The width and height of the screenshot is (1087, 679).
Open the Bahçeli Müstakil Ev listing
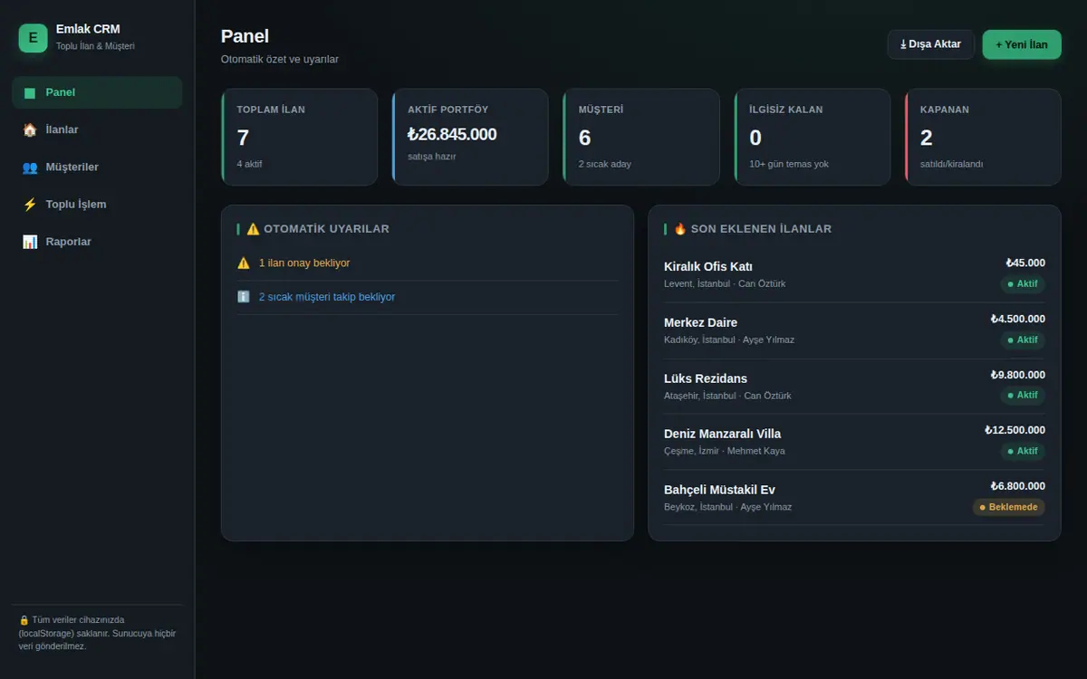tap(854, 498)
